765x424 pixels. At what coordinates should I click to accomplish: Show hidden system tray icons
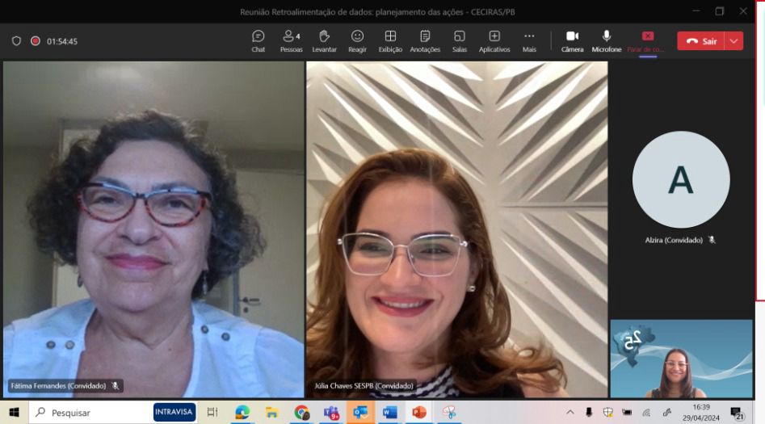click(x=570, y=413)
